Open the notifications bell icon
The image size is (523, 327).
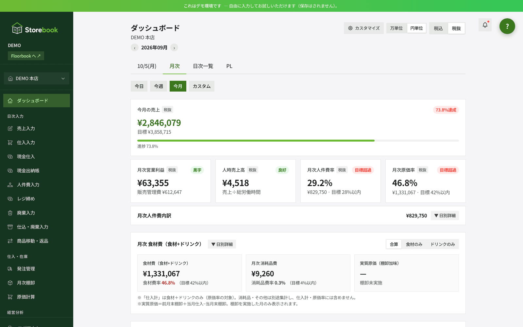[x=485, y=25]
